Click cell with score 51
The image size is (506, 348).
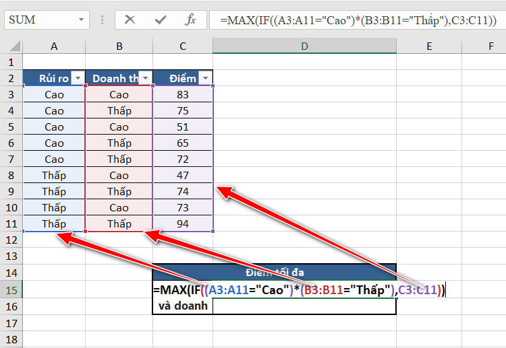[183, 127]
